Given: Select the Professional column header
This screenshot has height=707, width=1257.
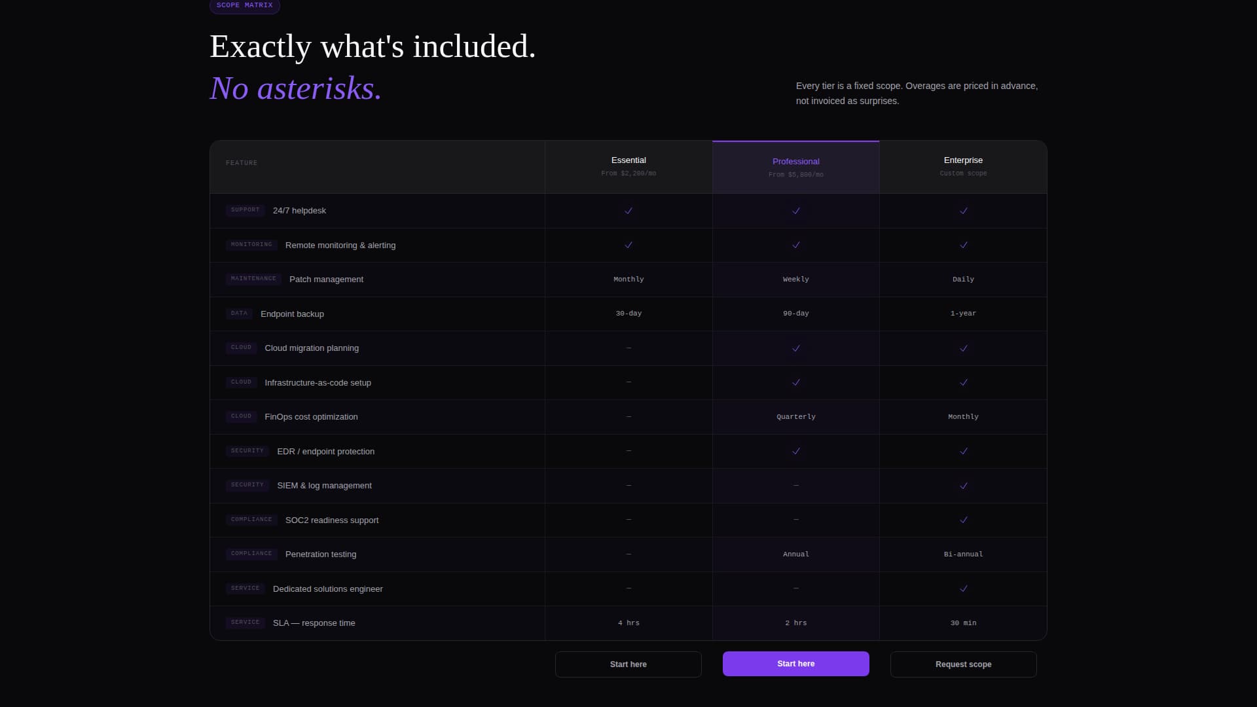Looking at the screenshot, I should point(795,166).
